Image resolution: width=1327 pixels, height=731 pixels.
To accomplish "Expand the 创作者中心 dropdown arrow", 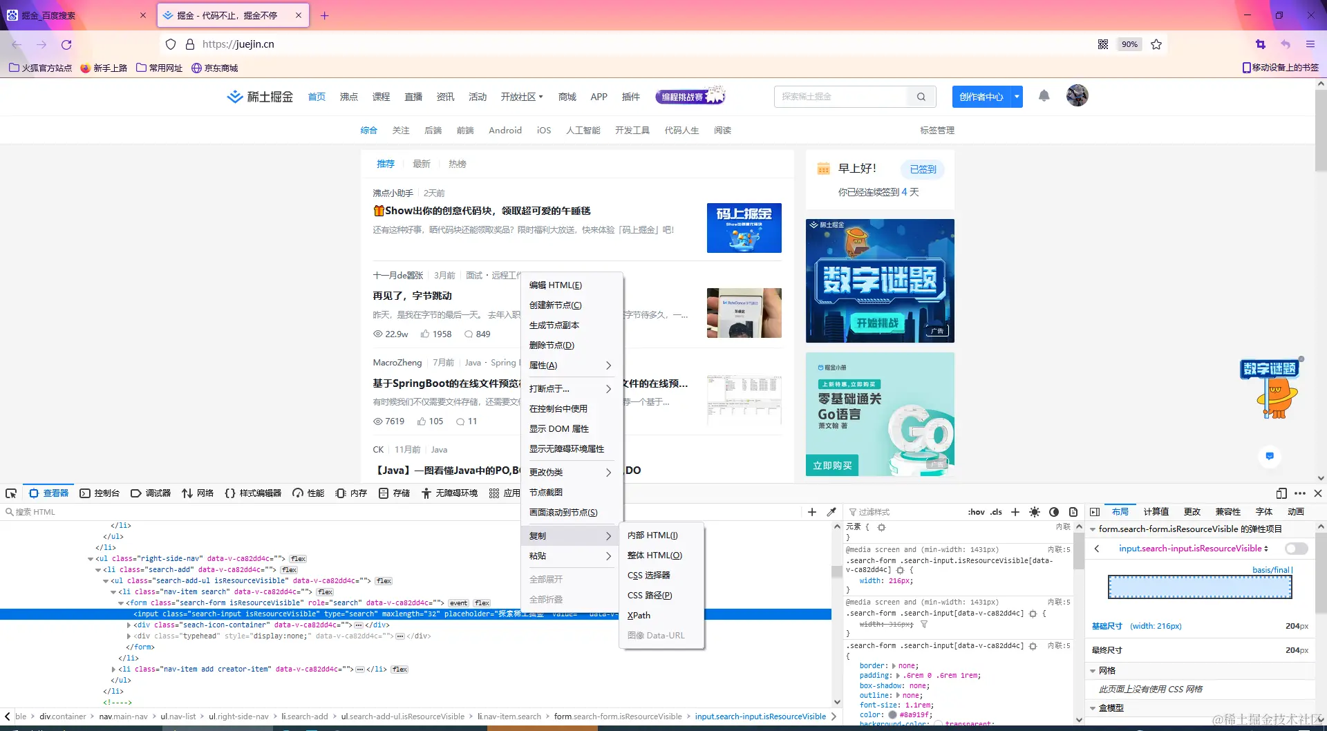I will coord(1016,97).
